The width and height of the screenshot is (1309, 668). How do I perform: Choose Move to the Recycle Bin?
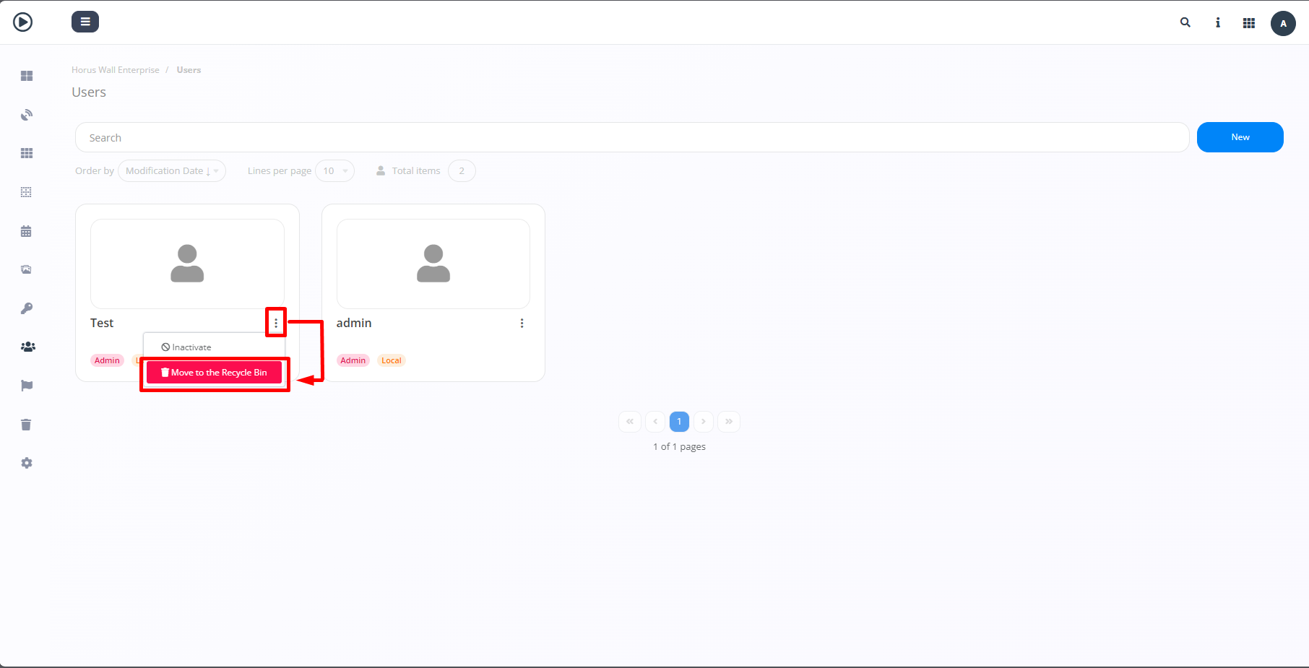point(214,372)
